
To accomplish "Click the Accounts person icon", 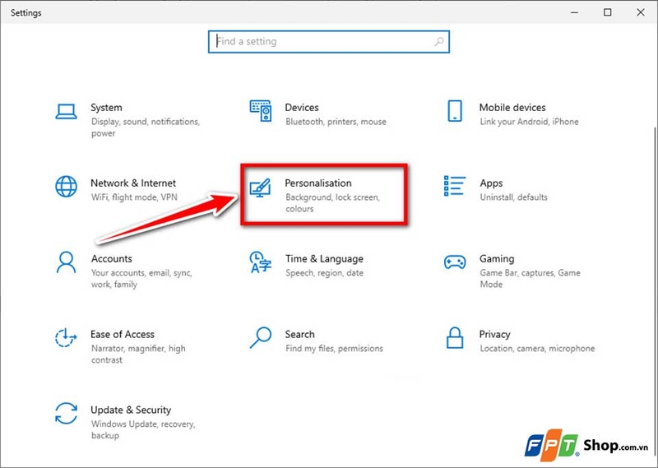I will 66,262.
